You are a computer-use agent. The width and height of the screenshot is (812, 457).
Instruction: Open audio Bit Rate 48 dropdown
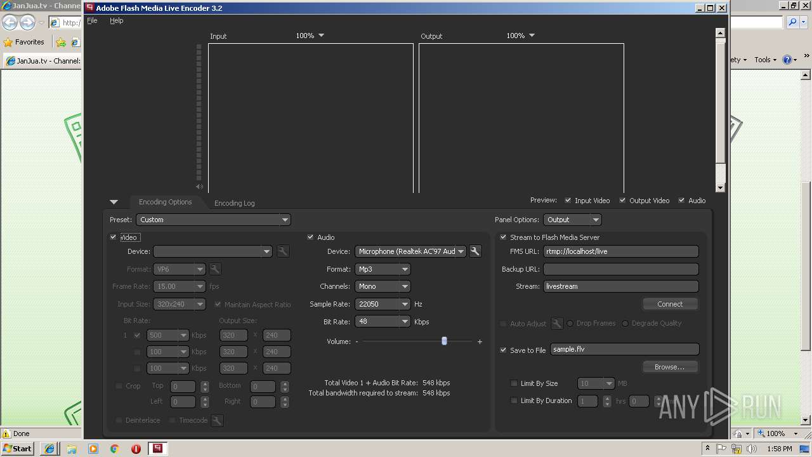tap(383, 321)
